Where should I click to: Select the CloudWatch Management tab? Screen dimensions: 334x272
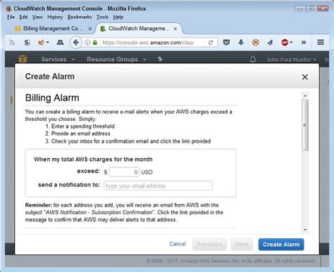click(139, 29)
